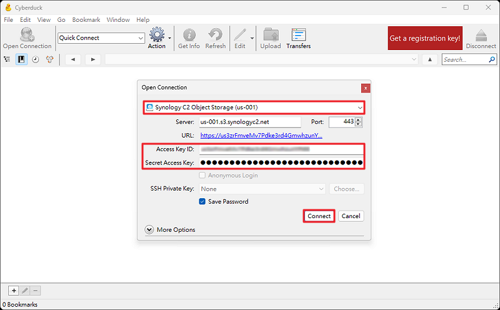Screen dimensions: 500x310
Task: Open the File menu
Action: [8, 20]
